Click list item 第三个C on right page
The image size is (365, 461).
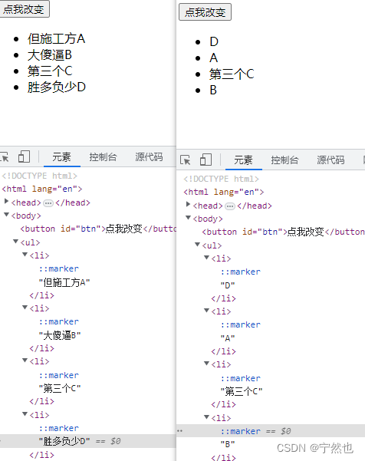pos(232,74)
